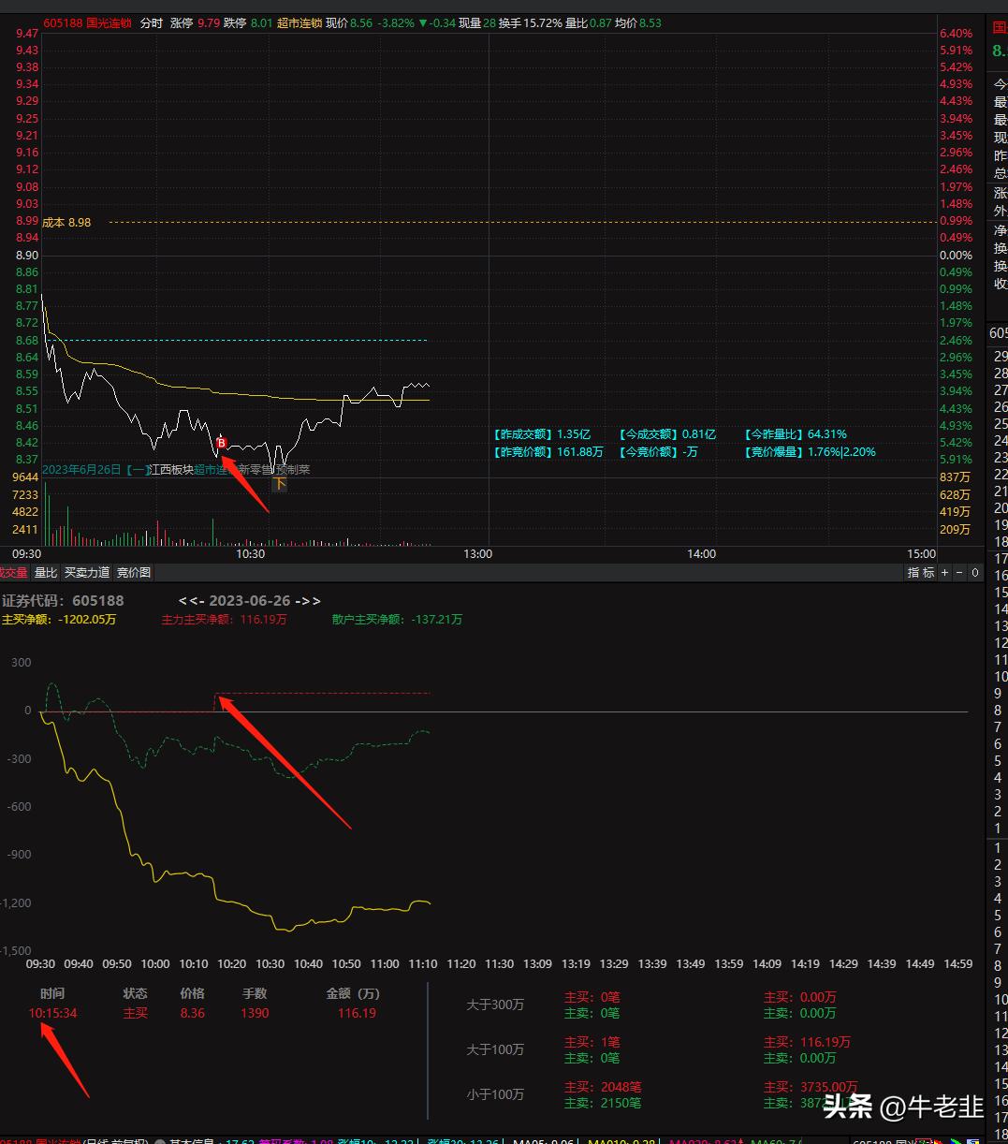The height and width of the screenshot is (1144, 1008).
Task: Click the 1390 lots value in trade row
Action: (x=255, y=1013)
